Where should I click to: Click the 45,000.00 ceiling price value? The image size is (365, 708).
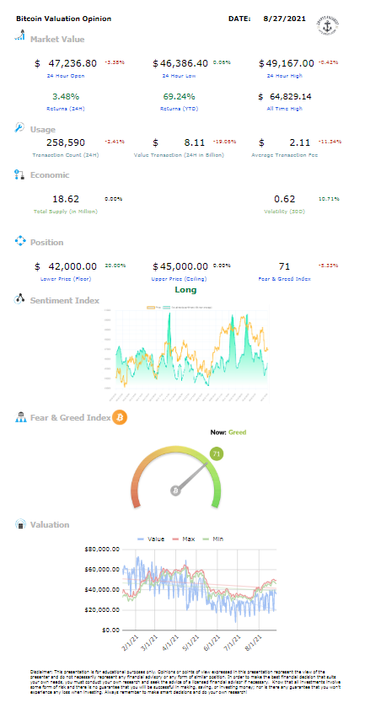(x=184, y=266)
